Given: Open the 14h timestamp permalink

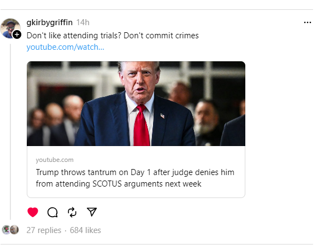Looking at the screenshot, I should pos(83,22).
